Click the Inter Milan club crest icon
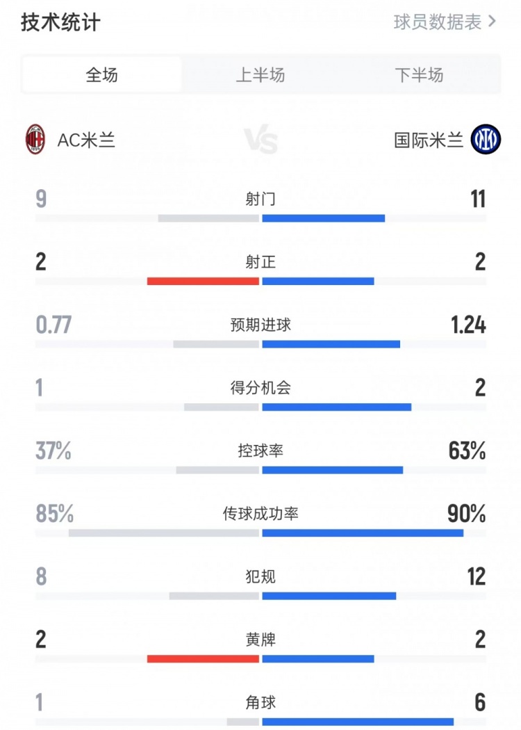 [486, 139]
